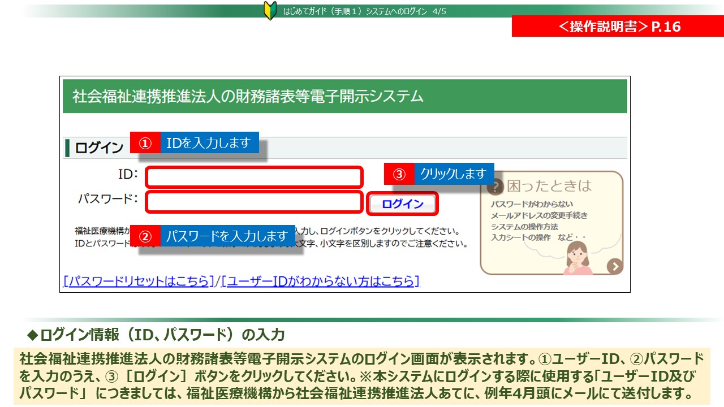
Task: Focus the ID input field
Action: click(x=253, y=177)
